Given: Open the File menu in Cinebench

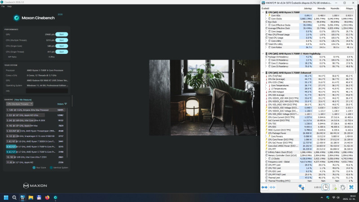Looking at the screenshot, I should tap(3, 6).
